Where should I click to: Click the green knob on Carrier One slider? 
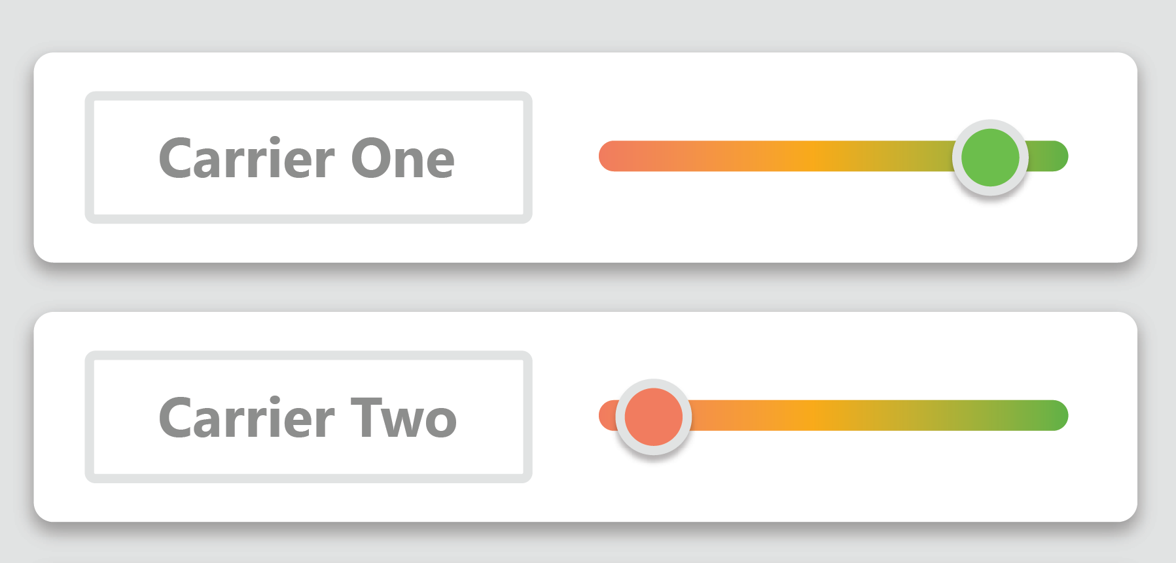[x=989, y=158]
